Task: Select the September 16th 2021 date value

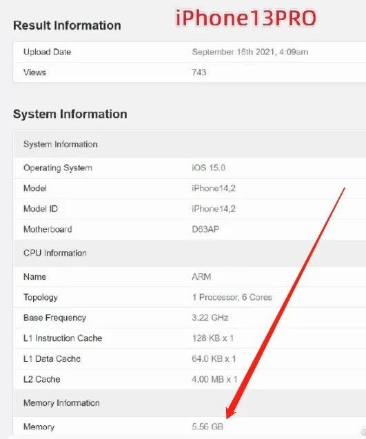Action: coord(250,52)
